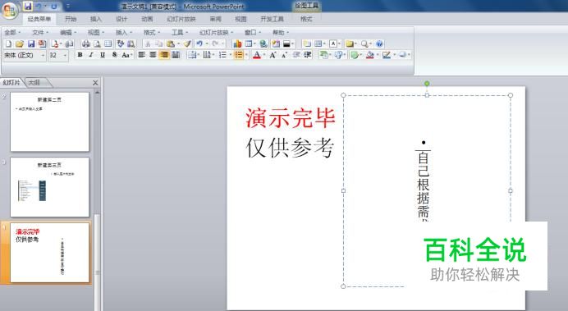
Task: Click the Shape Fill paint bucket icon
Action: click(370, 55)
